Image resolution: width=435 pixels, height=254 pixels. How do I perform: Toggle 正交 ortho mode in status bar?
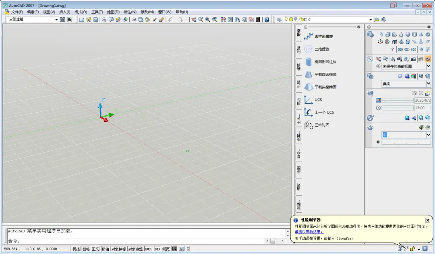(x=95, y=249)
